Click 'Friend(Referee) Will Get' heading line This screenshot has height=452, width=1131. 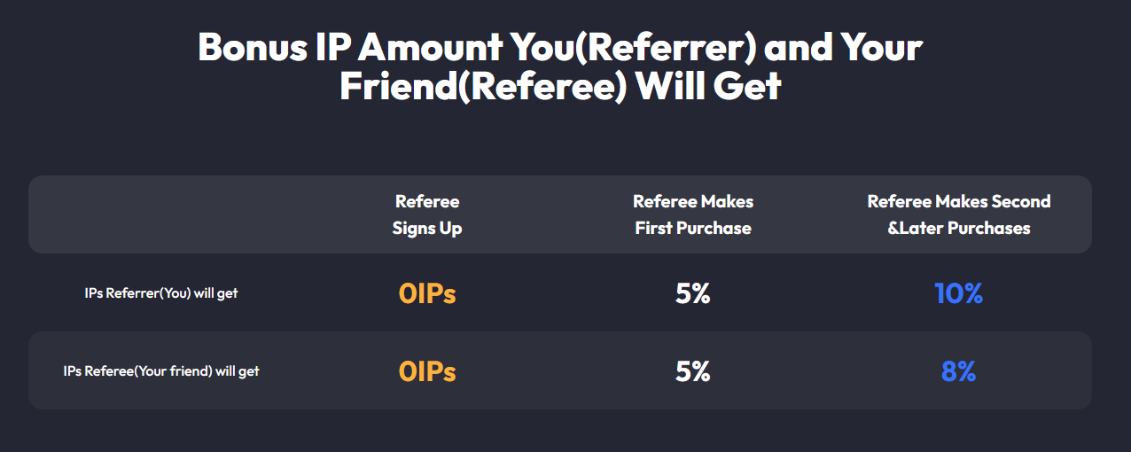coord(560,87)
